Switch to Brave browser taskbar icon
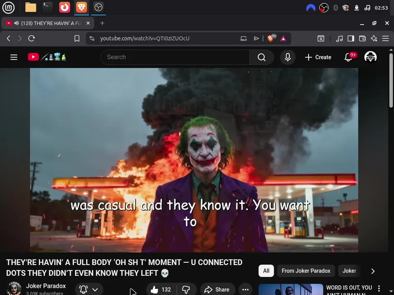Screen dimensions: 394x295 [x=81, y=7]
